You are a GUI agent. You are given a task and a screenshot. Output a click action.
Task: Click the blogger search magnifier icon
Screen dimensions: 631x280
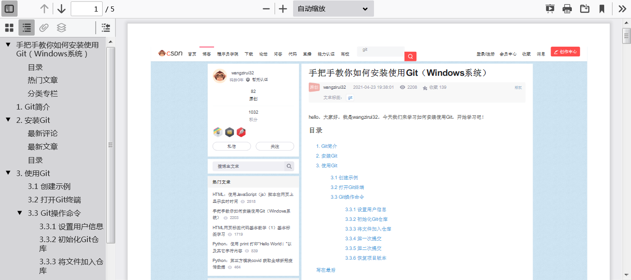tap(289, 166)
